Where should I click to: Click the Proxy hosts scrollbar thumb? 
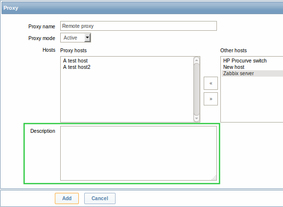(x=196, y=89)
